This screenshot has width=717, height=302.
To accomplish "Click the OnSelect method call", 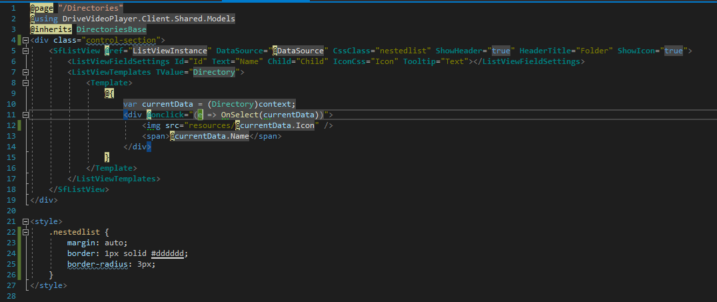I will pos(240,115).
